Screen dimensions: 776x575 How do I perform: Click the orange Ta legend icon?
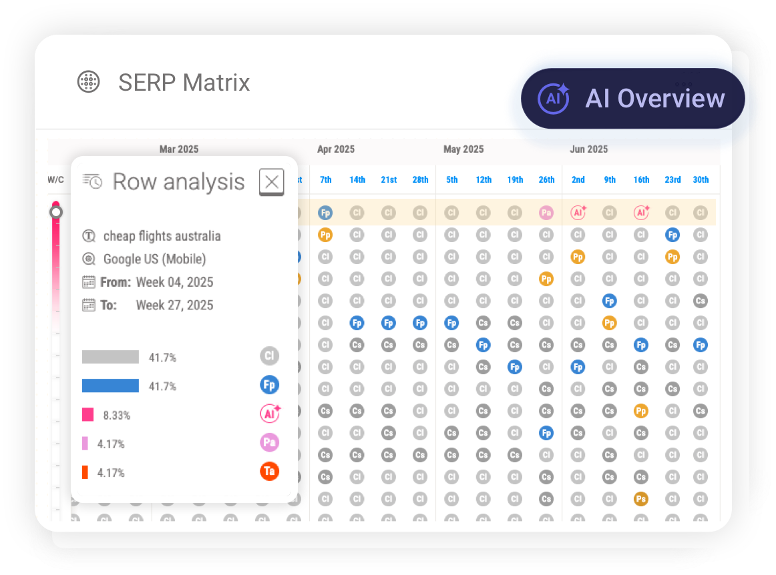pos(270,472)
